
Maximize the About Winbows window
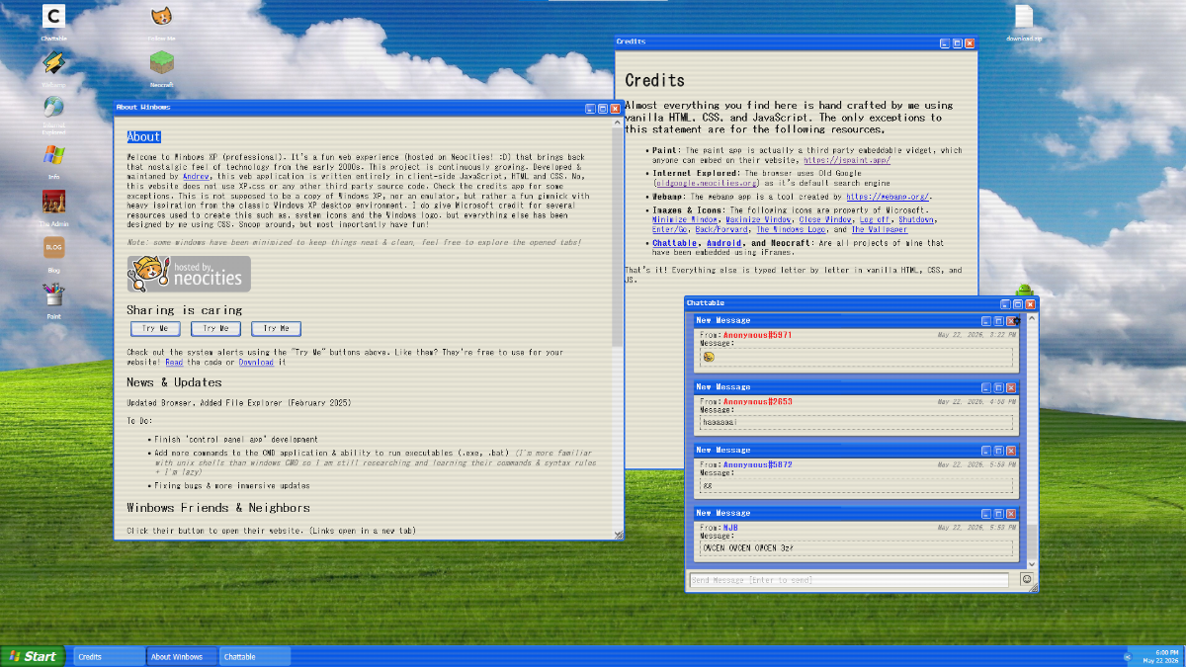click(603, 108)
